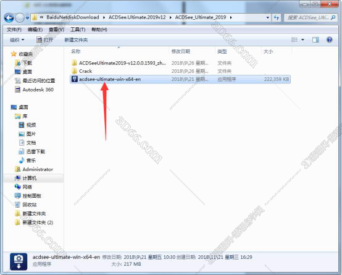
Task: Open the view options dropdown arrow
Action: pyautogui.click(x=302, y=40)
